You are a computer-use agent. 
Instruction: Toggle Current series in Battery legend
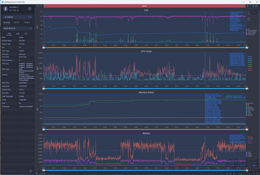pyautogui.click(x=249, y=156)
